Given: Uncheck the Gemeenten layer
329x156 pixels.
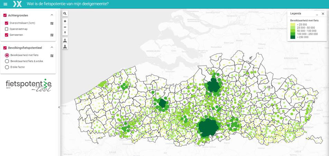Looking at the screenshot, I should pyautogui.click(x=7, y=35).
